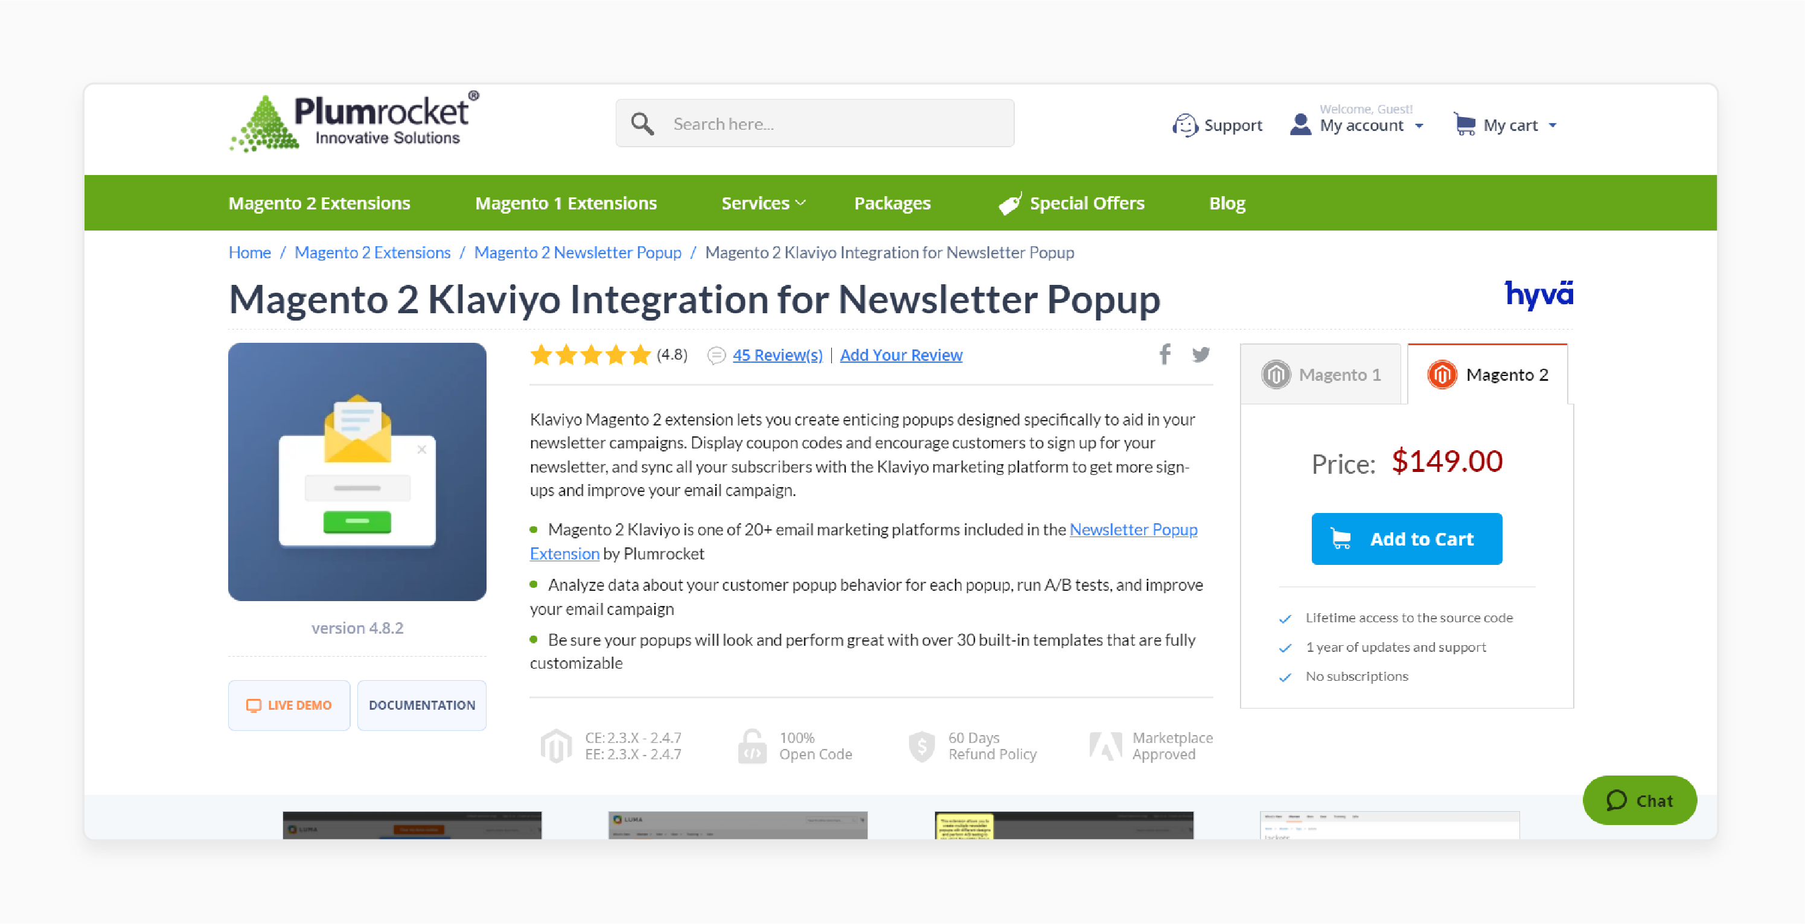
Task: Click the My account user icon
Action: (1300, 125)
